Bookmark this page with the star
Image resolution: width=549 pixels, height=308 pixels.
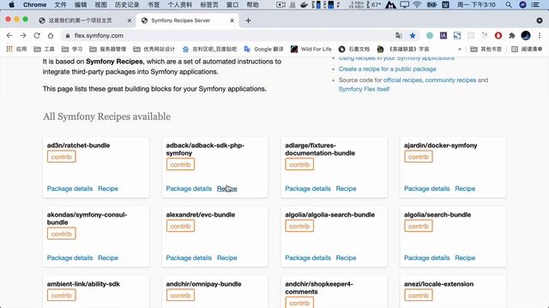coord(413,35)
